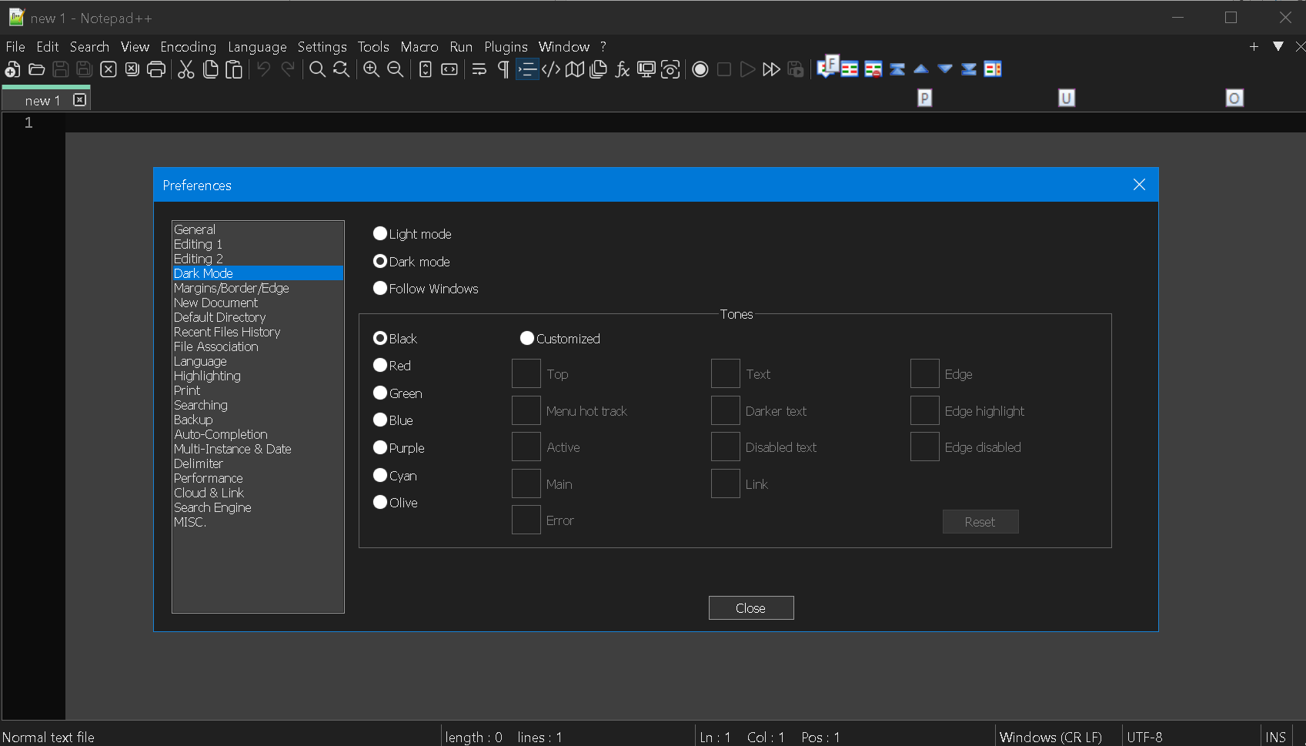
Task: Close the Preferences dialog via Close button
Action: coord(750,607)
